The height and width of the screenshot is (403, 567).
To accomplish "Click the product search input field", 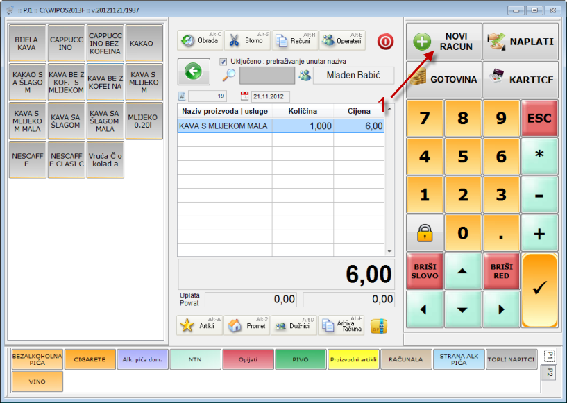I will tap(266, 76).
